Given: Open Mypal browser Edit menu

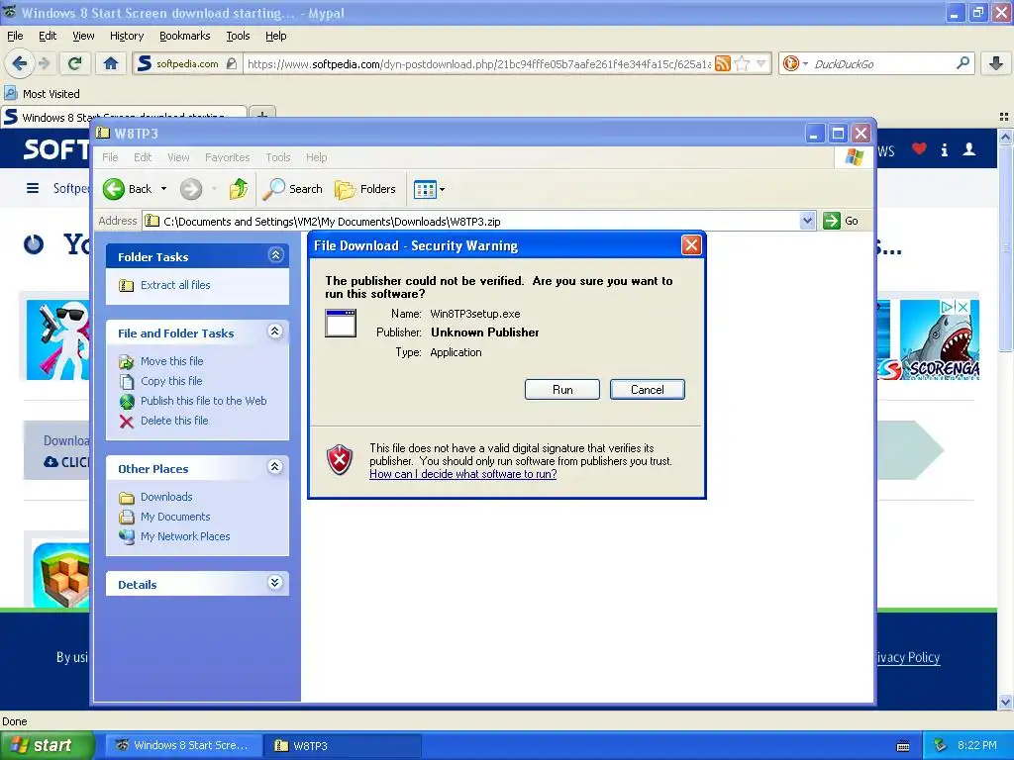Looking at the screenshot, I should [48, 36].
